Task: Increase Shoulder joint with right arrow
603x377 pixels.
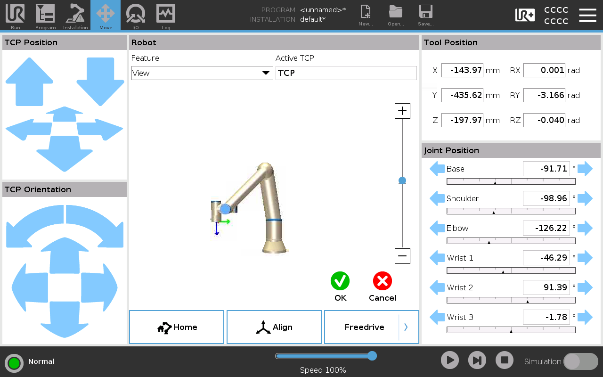Action: pyautogui.click(x=585, y=198)
